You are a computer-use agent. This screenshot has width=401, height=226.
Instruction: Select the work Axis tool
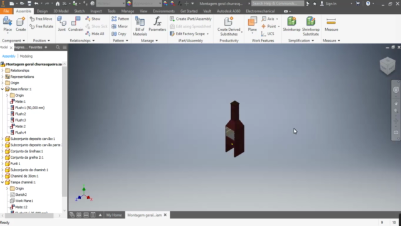click(268, 19)
